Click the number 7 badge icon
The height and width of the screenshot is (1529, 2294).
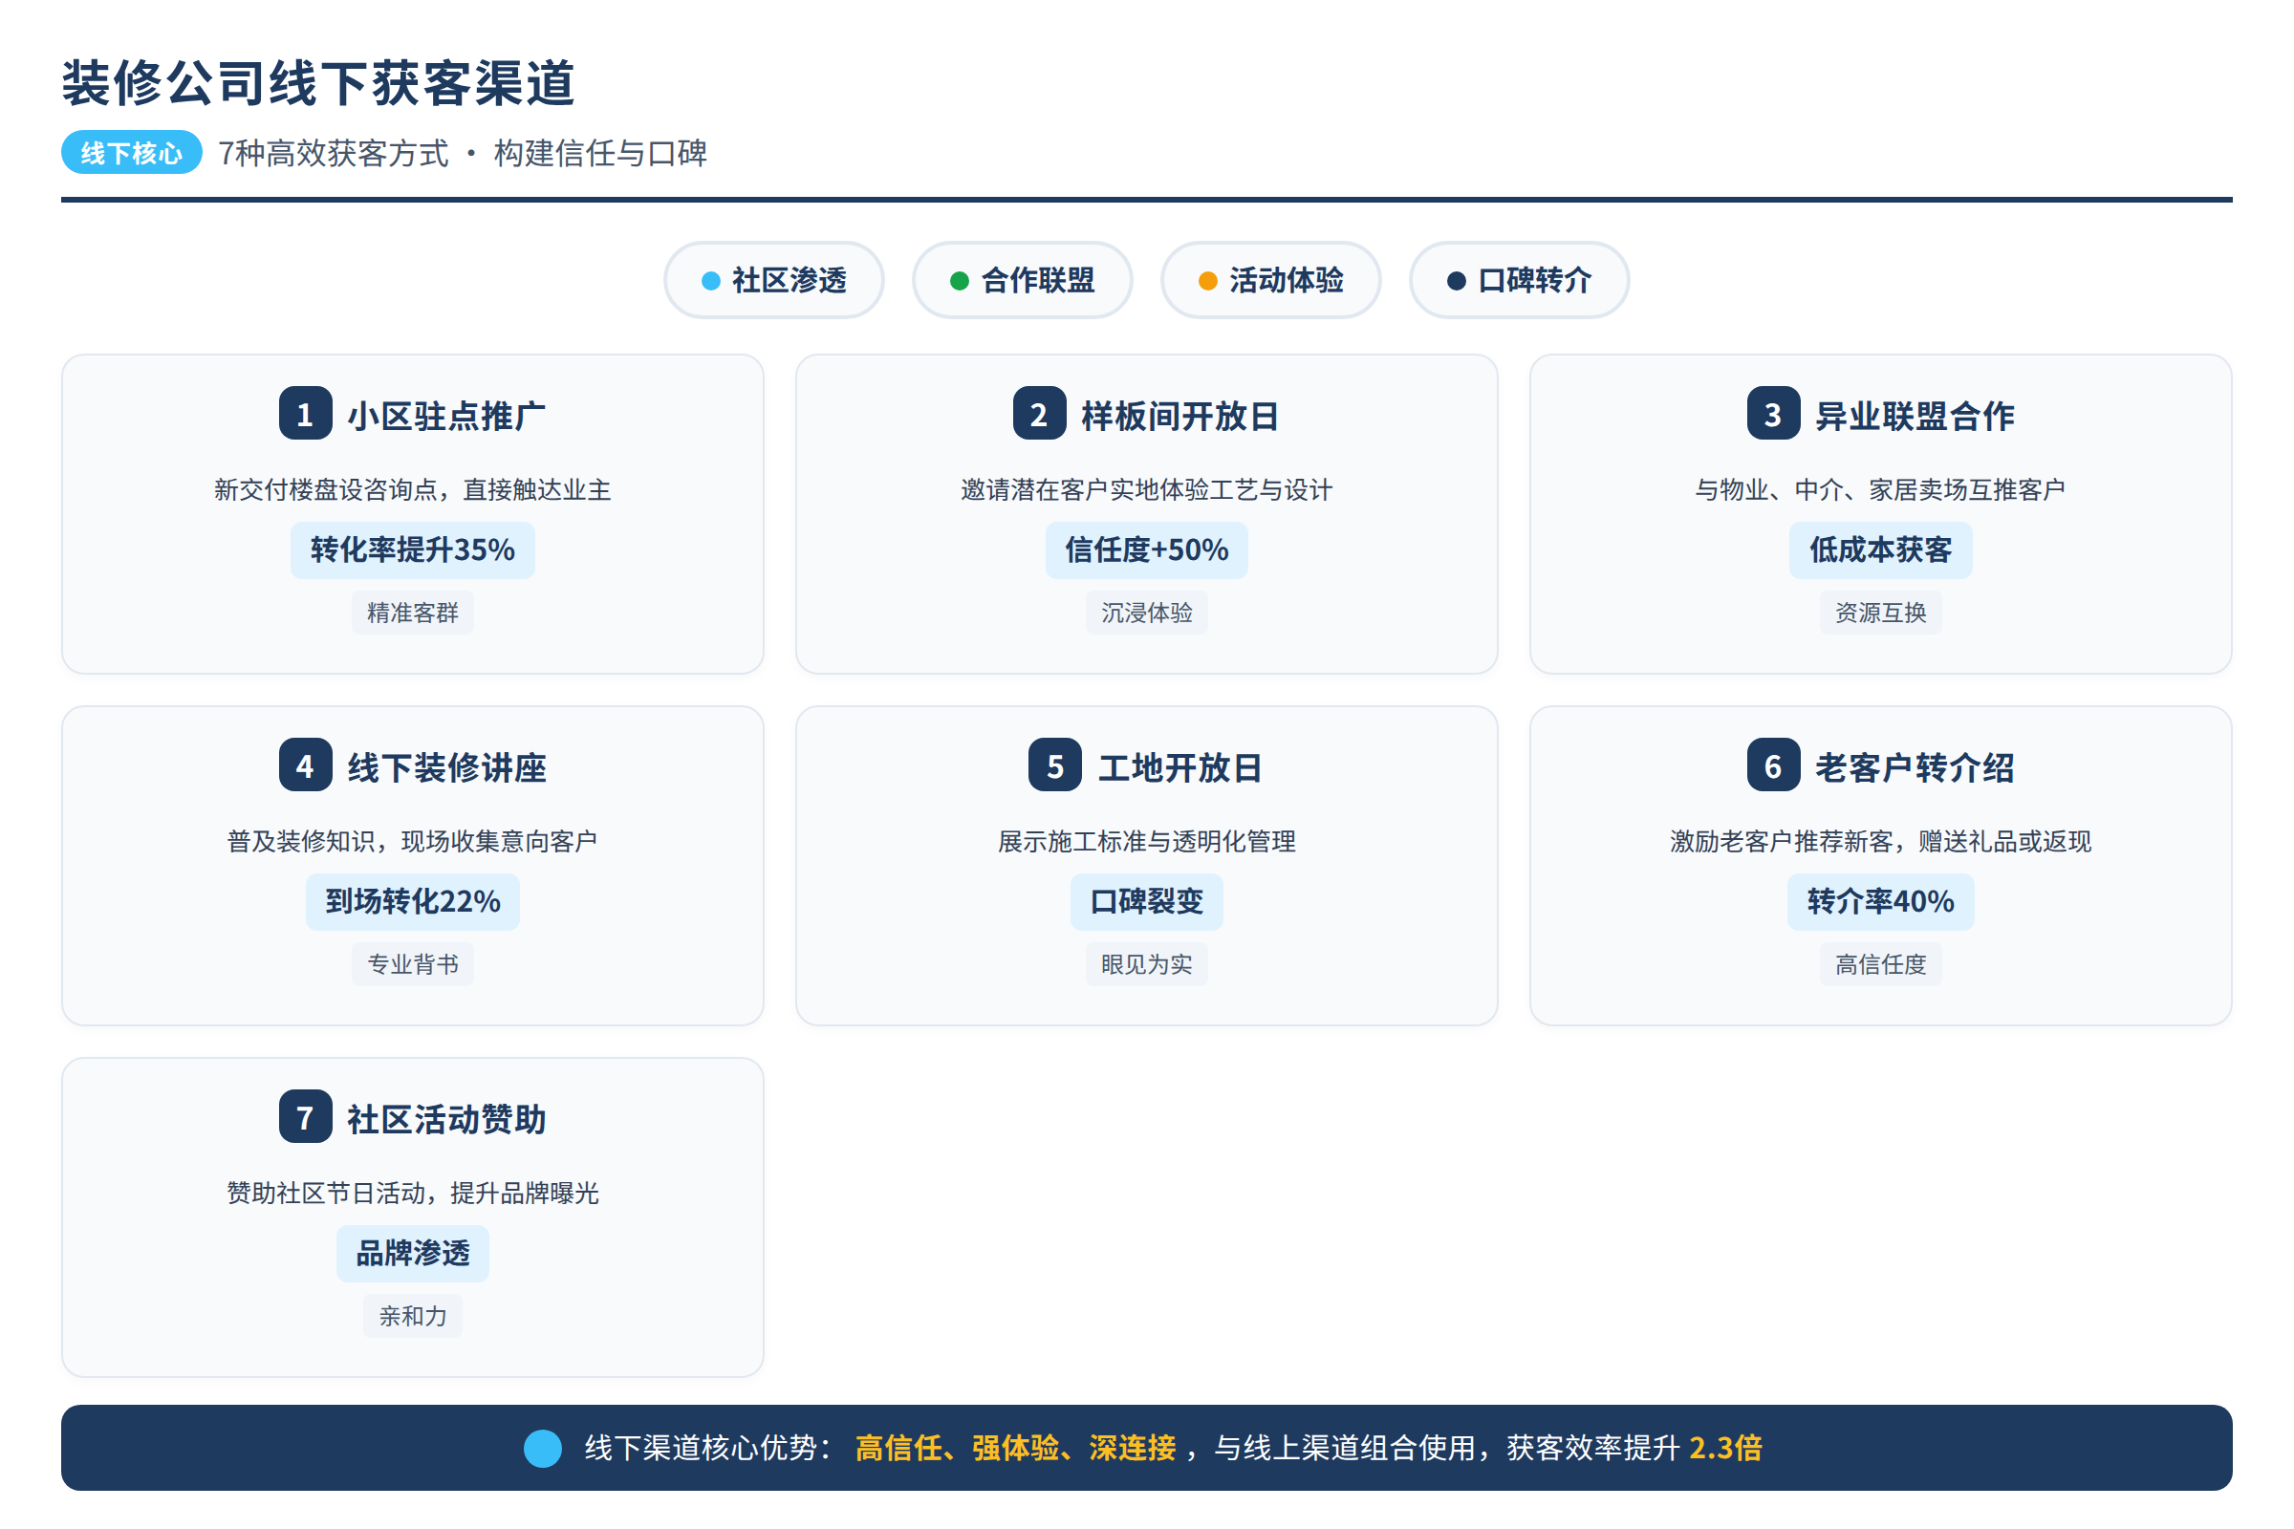[x=305, y=1117]
